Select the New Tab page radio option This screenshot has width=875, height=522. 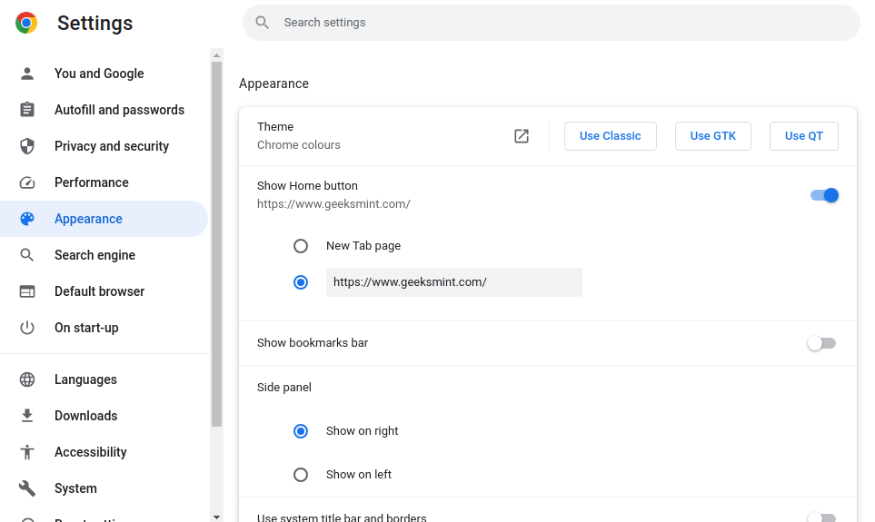tap(301, 246)
